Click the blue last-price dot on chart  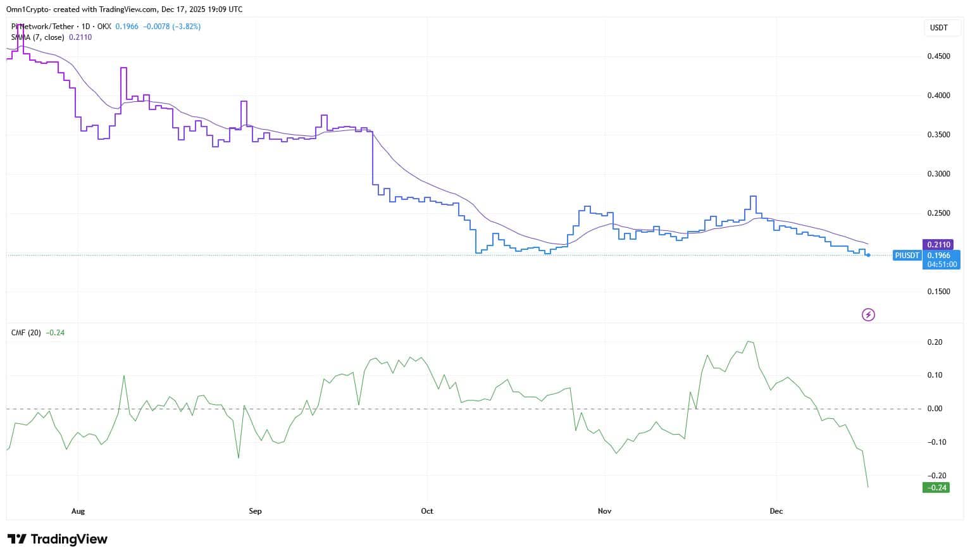[868, 255]
